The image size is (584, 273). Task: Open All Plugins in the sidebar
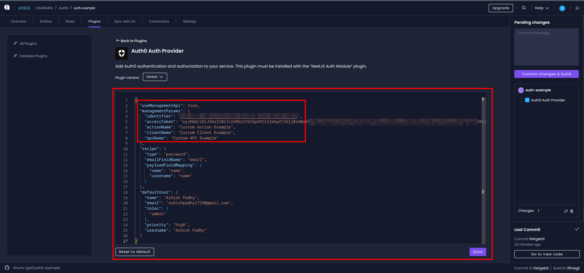[28, 44]
